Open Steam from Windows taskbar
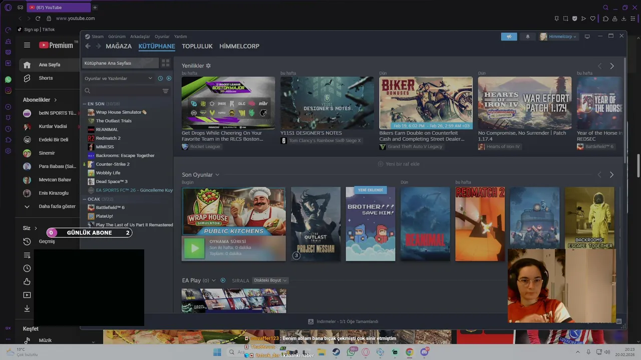Image resolution: width=641 pixels, height=360 pixels. (336, 352)
